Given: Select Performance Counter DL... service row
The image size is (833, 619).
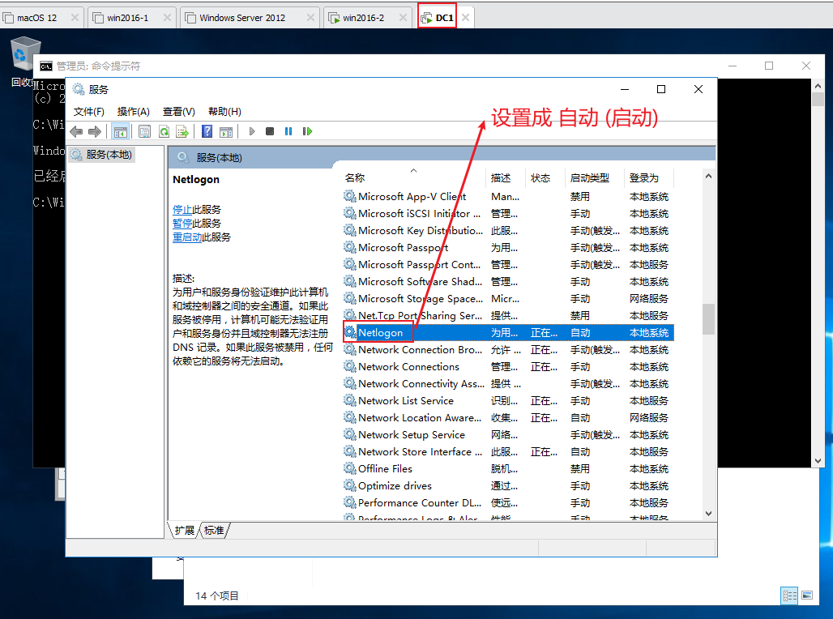Looking at the screenshot, I should coord(508,502).
